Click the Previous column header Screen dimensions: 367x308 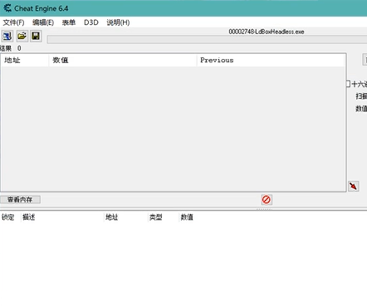[271, 60]
